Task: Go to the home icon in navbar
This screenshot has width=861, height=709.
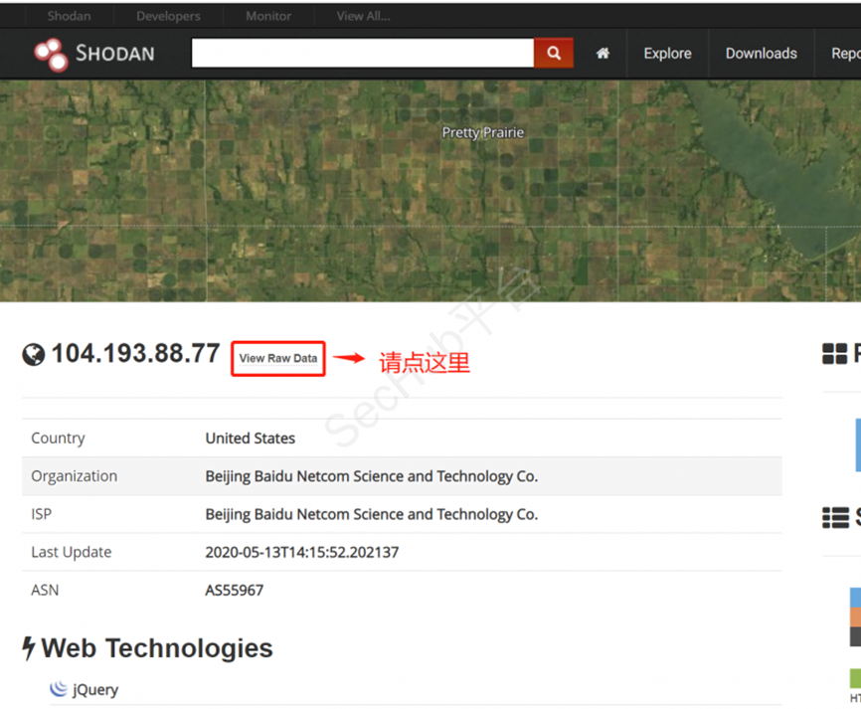Action: [603, 54]
